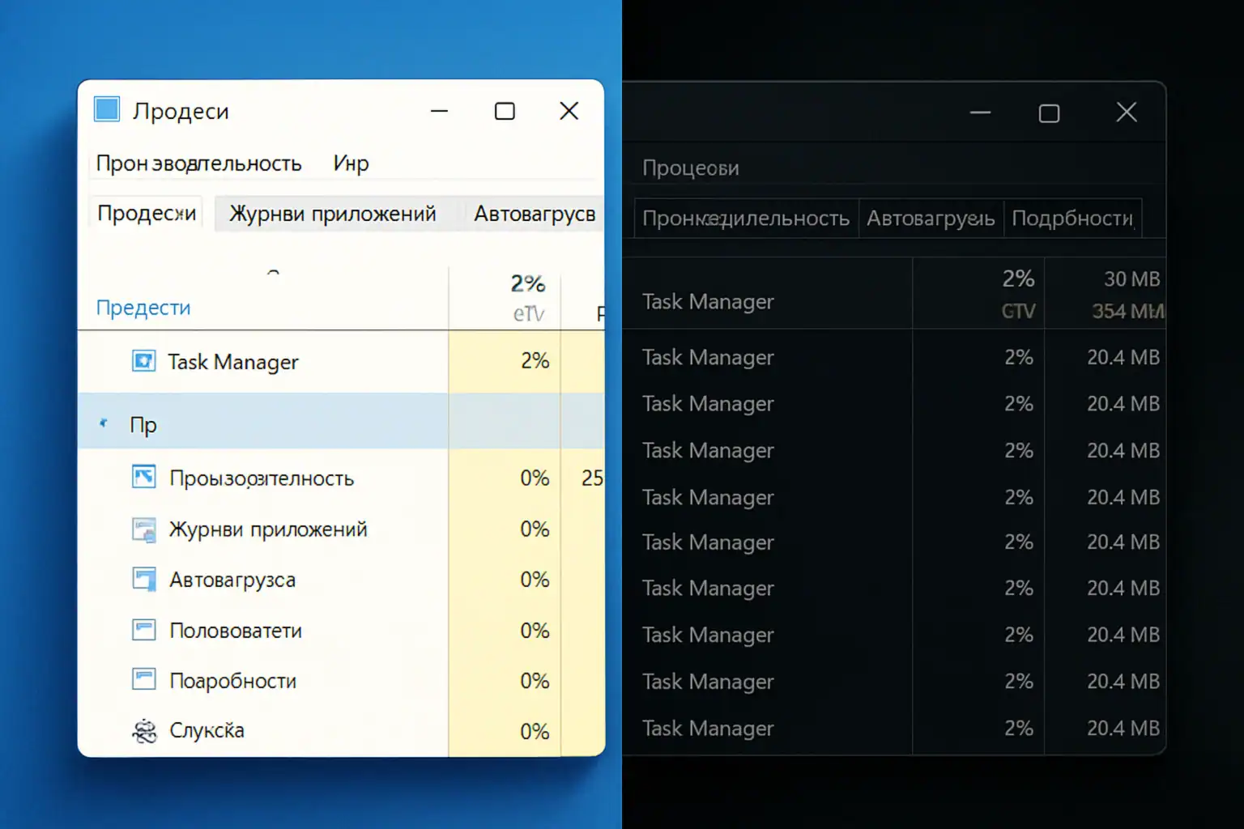Screen dimensions: 1244x829
Task: Open the Поаробности (Details) icon
Action: [x=144, y=680]
